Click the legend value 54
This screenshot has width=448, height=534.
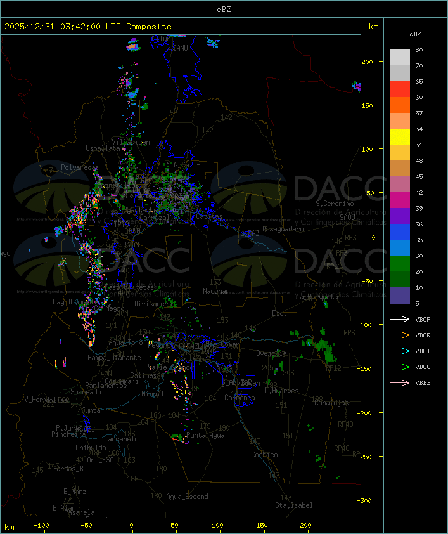click(x=419, y=129)
